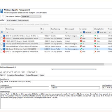Click red alert icon of MSXML 6.0 RTM row

coord(4,41)
